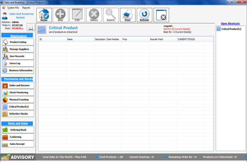Screen dimensions: 247x162
Task: Click Total Sales In This Month text
Action: pos(64,157)
